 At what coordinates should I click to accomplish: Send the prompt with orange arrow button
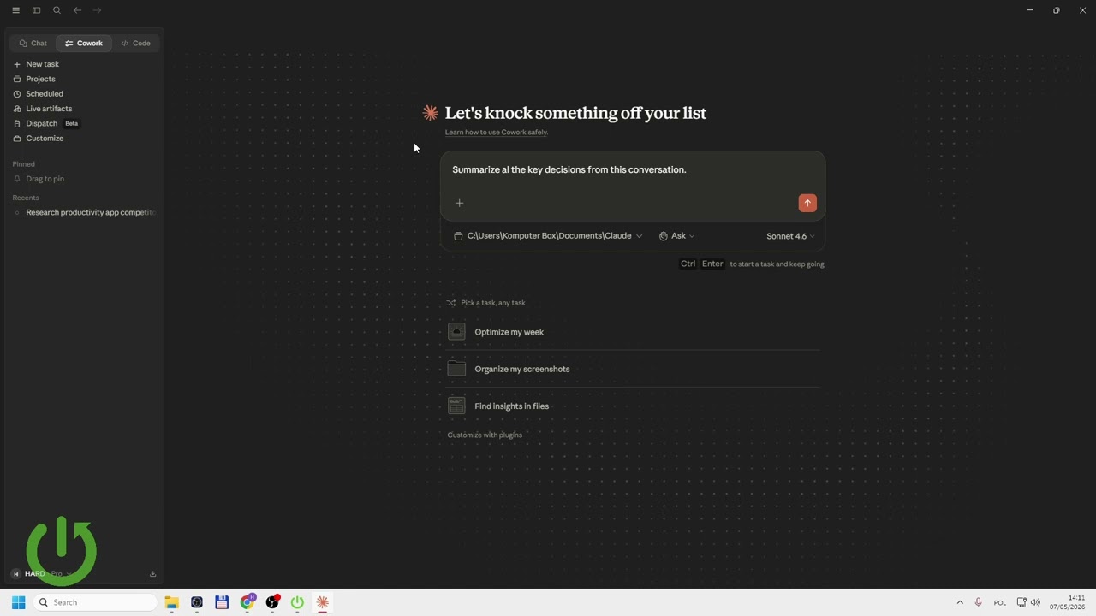(807, 203)
